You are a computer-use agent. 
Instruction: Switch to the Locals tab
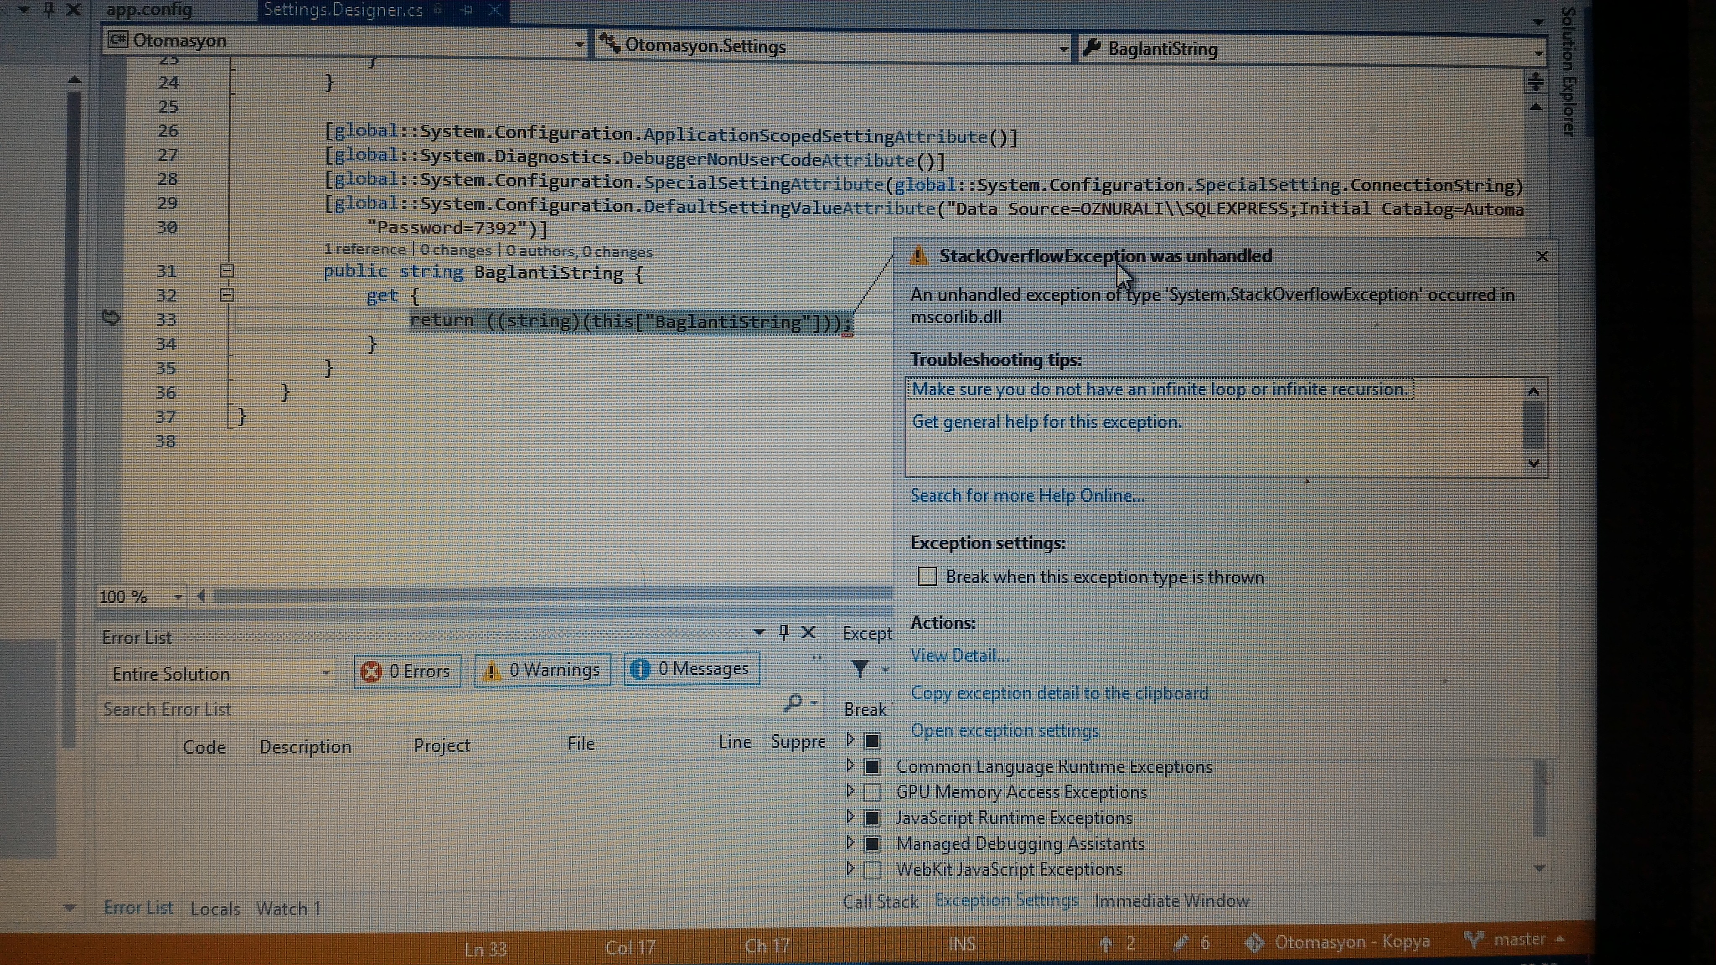pyautogui.click(x=214, y=908)
